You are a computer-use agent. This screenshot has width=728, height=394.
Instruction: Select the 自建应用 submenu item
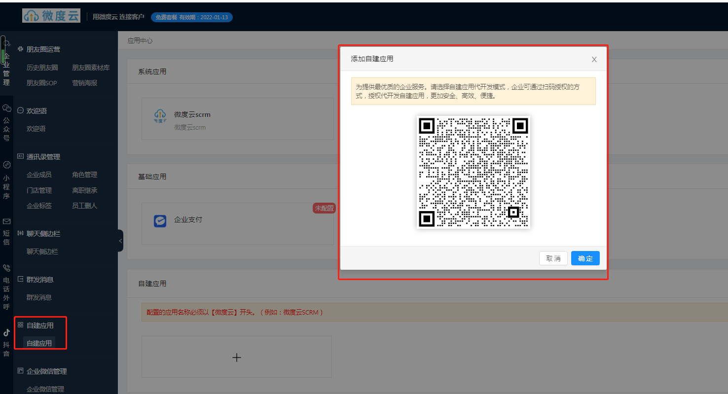click(39, 343)
